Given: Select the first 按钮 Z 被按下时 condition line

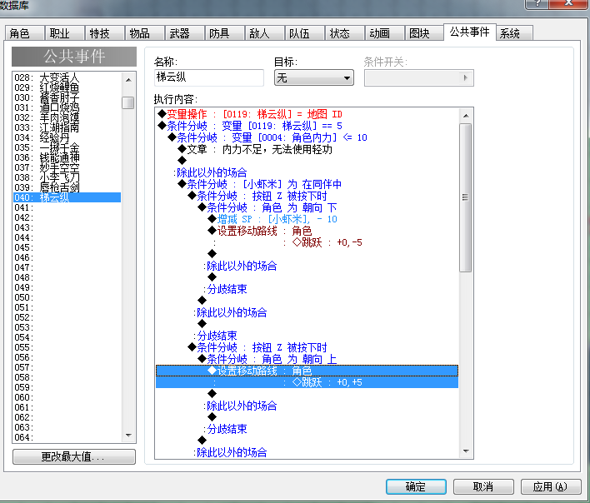Looking at the screenshot, I should tap(307, 196).
